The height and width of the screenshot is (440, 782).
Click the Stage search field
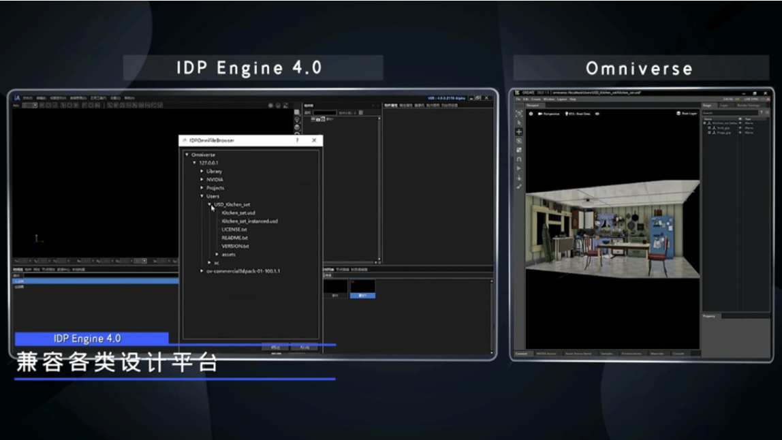click(730, 113)
